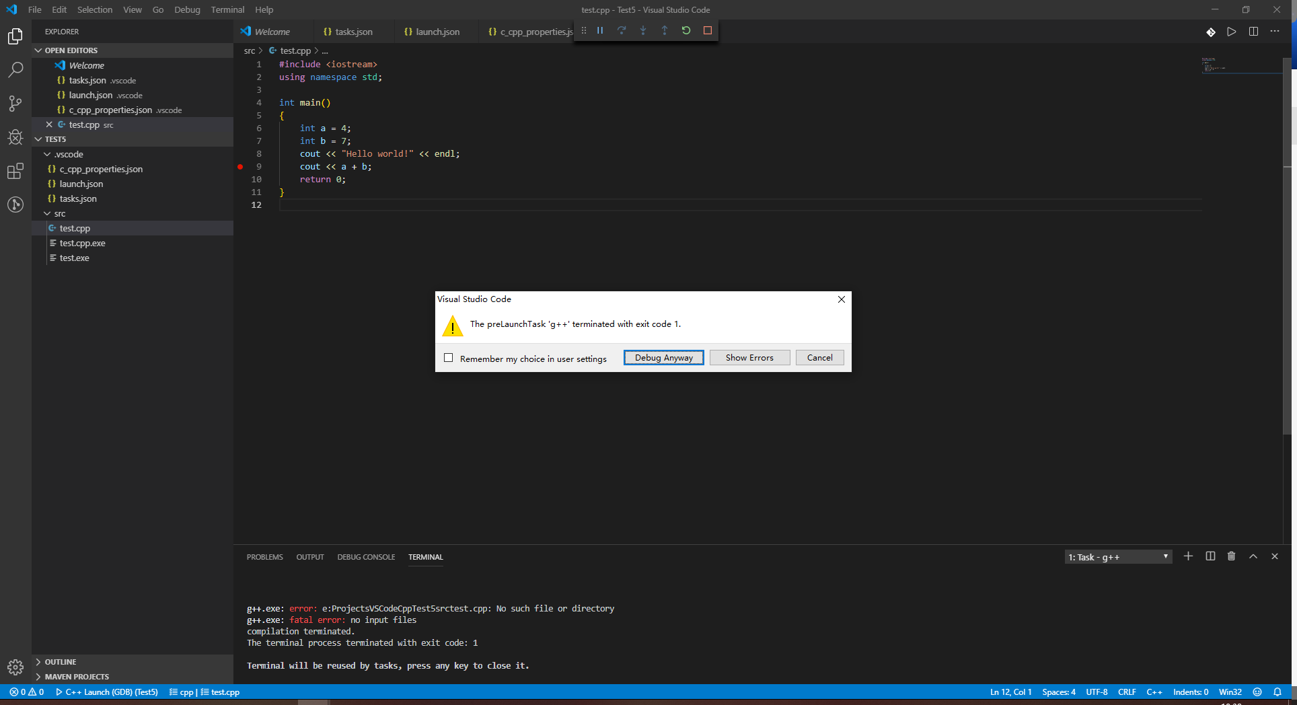Select Win32 configuration in status bar
Image resolution: width=1297 pixels, height=705 pixels.
point(1230,692)
